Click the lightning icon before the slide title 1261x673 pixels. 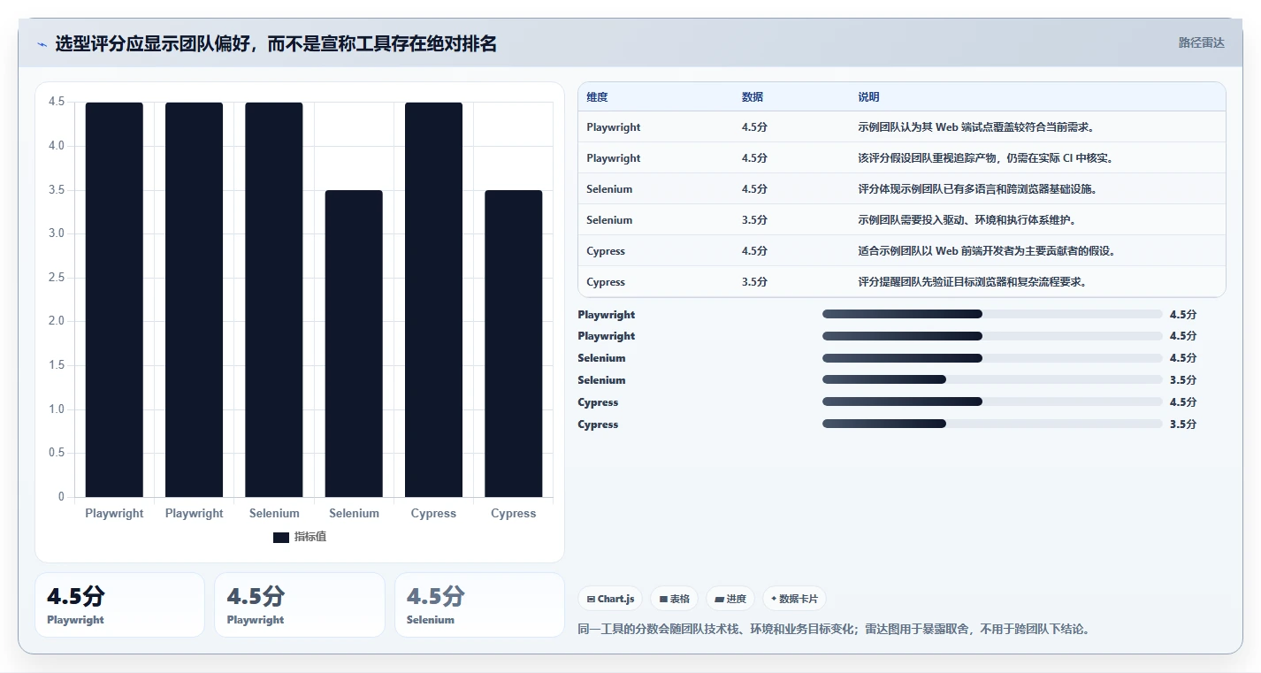pos(42,44)
